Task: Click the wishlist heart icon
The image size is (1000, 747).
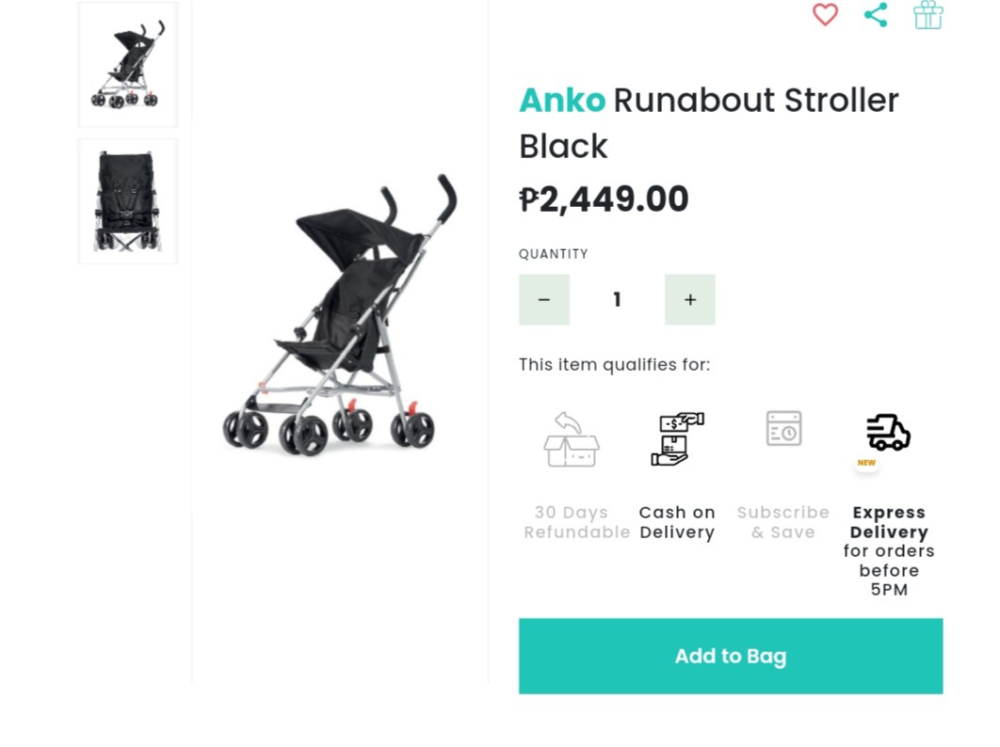Action: click(x=825, y=15)
